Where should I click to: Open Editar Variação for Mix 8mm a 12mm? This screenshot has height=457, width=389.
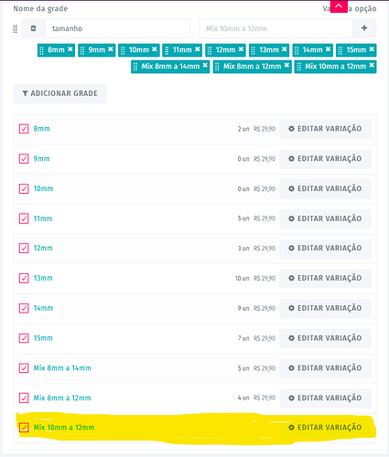[325, 398]
